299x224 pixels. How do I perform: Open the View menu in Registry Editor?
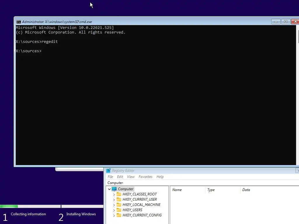coord(131,177)
